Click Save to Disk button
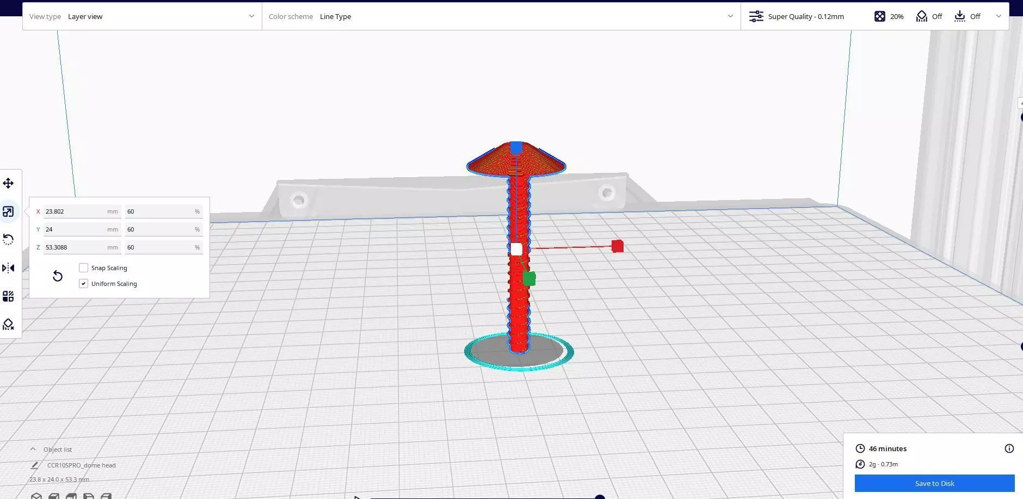Image resolution: width=1023 pixels, height=499 pixels. pyautogui.click(x=934, y=483)
